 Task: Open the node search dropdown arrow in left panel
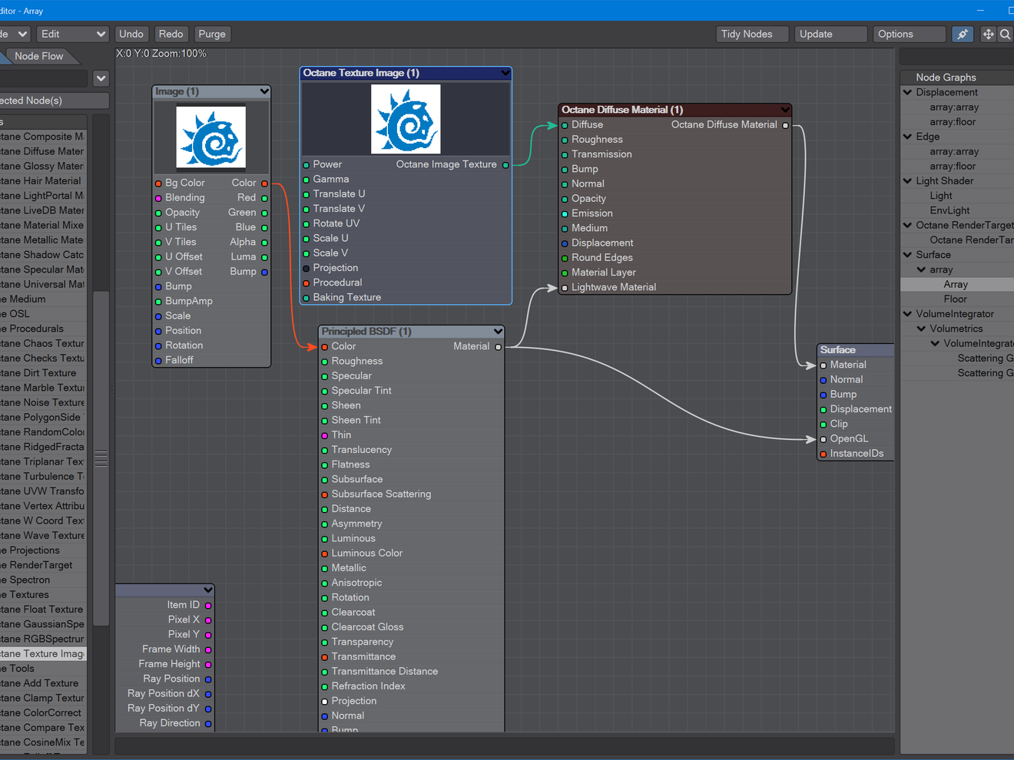(101, 78)
